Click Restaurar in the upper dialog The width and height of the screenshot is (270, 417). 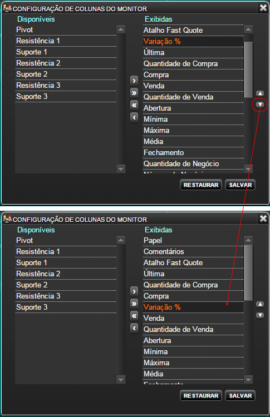coord(201,185)
